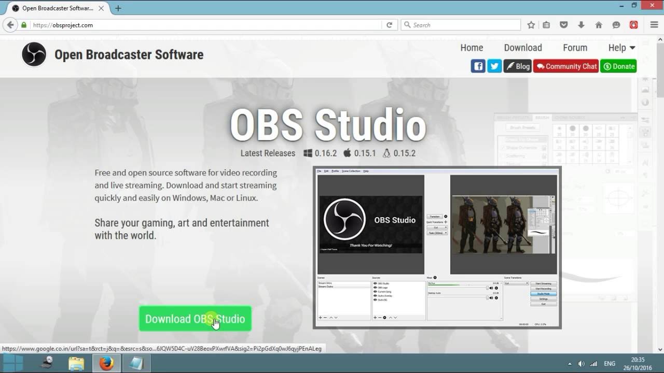
Task: Open the Community Chat link
Action: coord(566,66)
